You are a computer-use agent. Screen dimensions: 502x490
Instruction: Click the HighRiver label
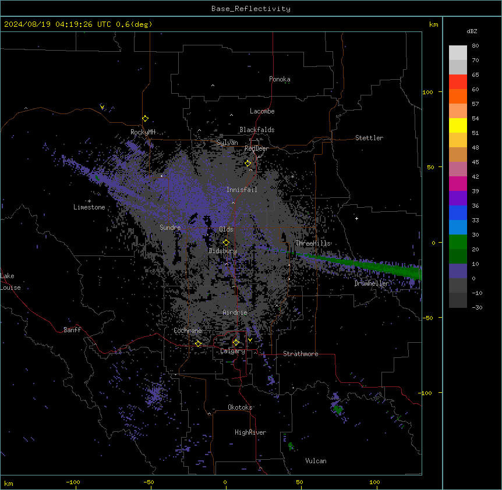[x=250, y=432]
